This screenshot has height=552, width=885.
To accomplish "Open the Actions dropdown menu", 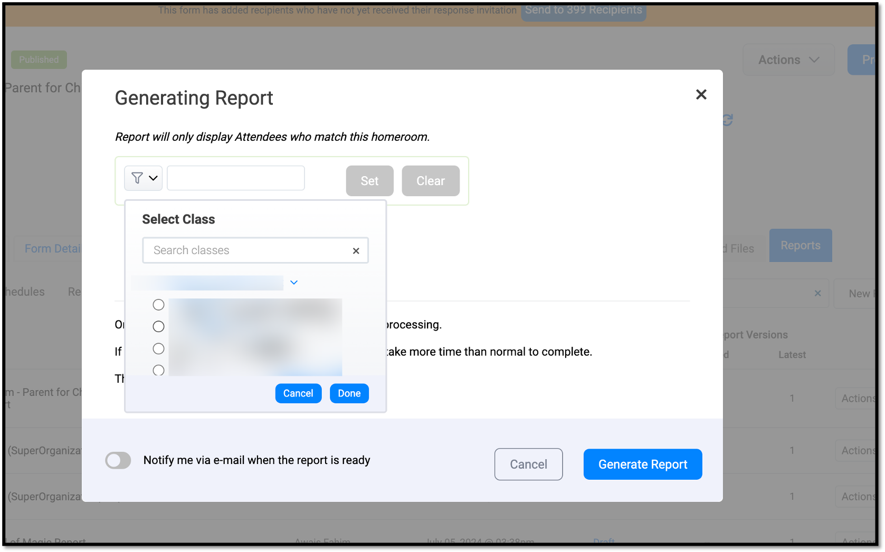I will (x=788, y=60).
